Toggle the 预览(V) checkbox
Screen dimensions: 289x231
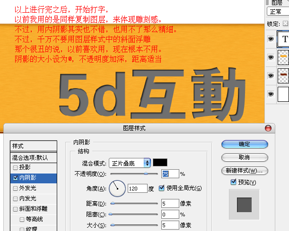[x=233, y=182]
